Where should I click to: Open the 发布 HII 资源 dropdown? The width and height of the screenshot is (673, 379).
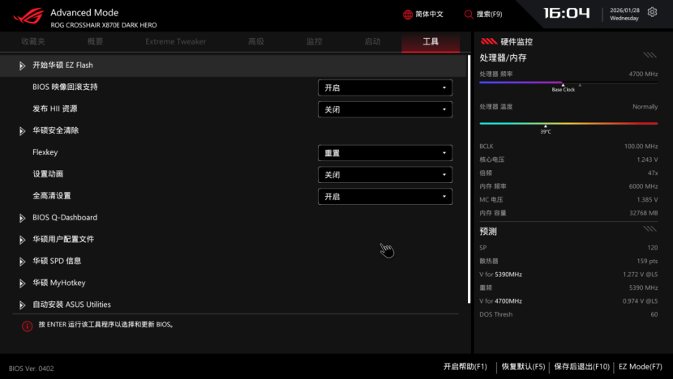pos(384,109)
